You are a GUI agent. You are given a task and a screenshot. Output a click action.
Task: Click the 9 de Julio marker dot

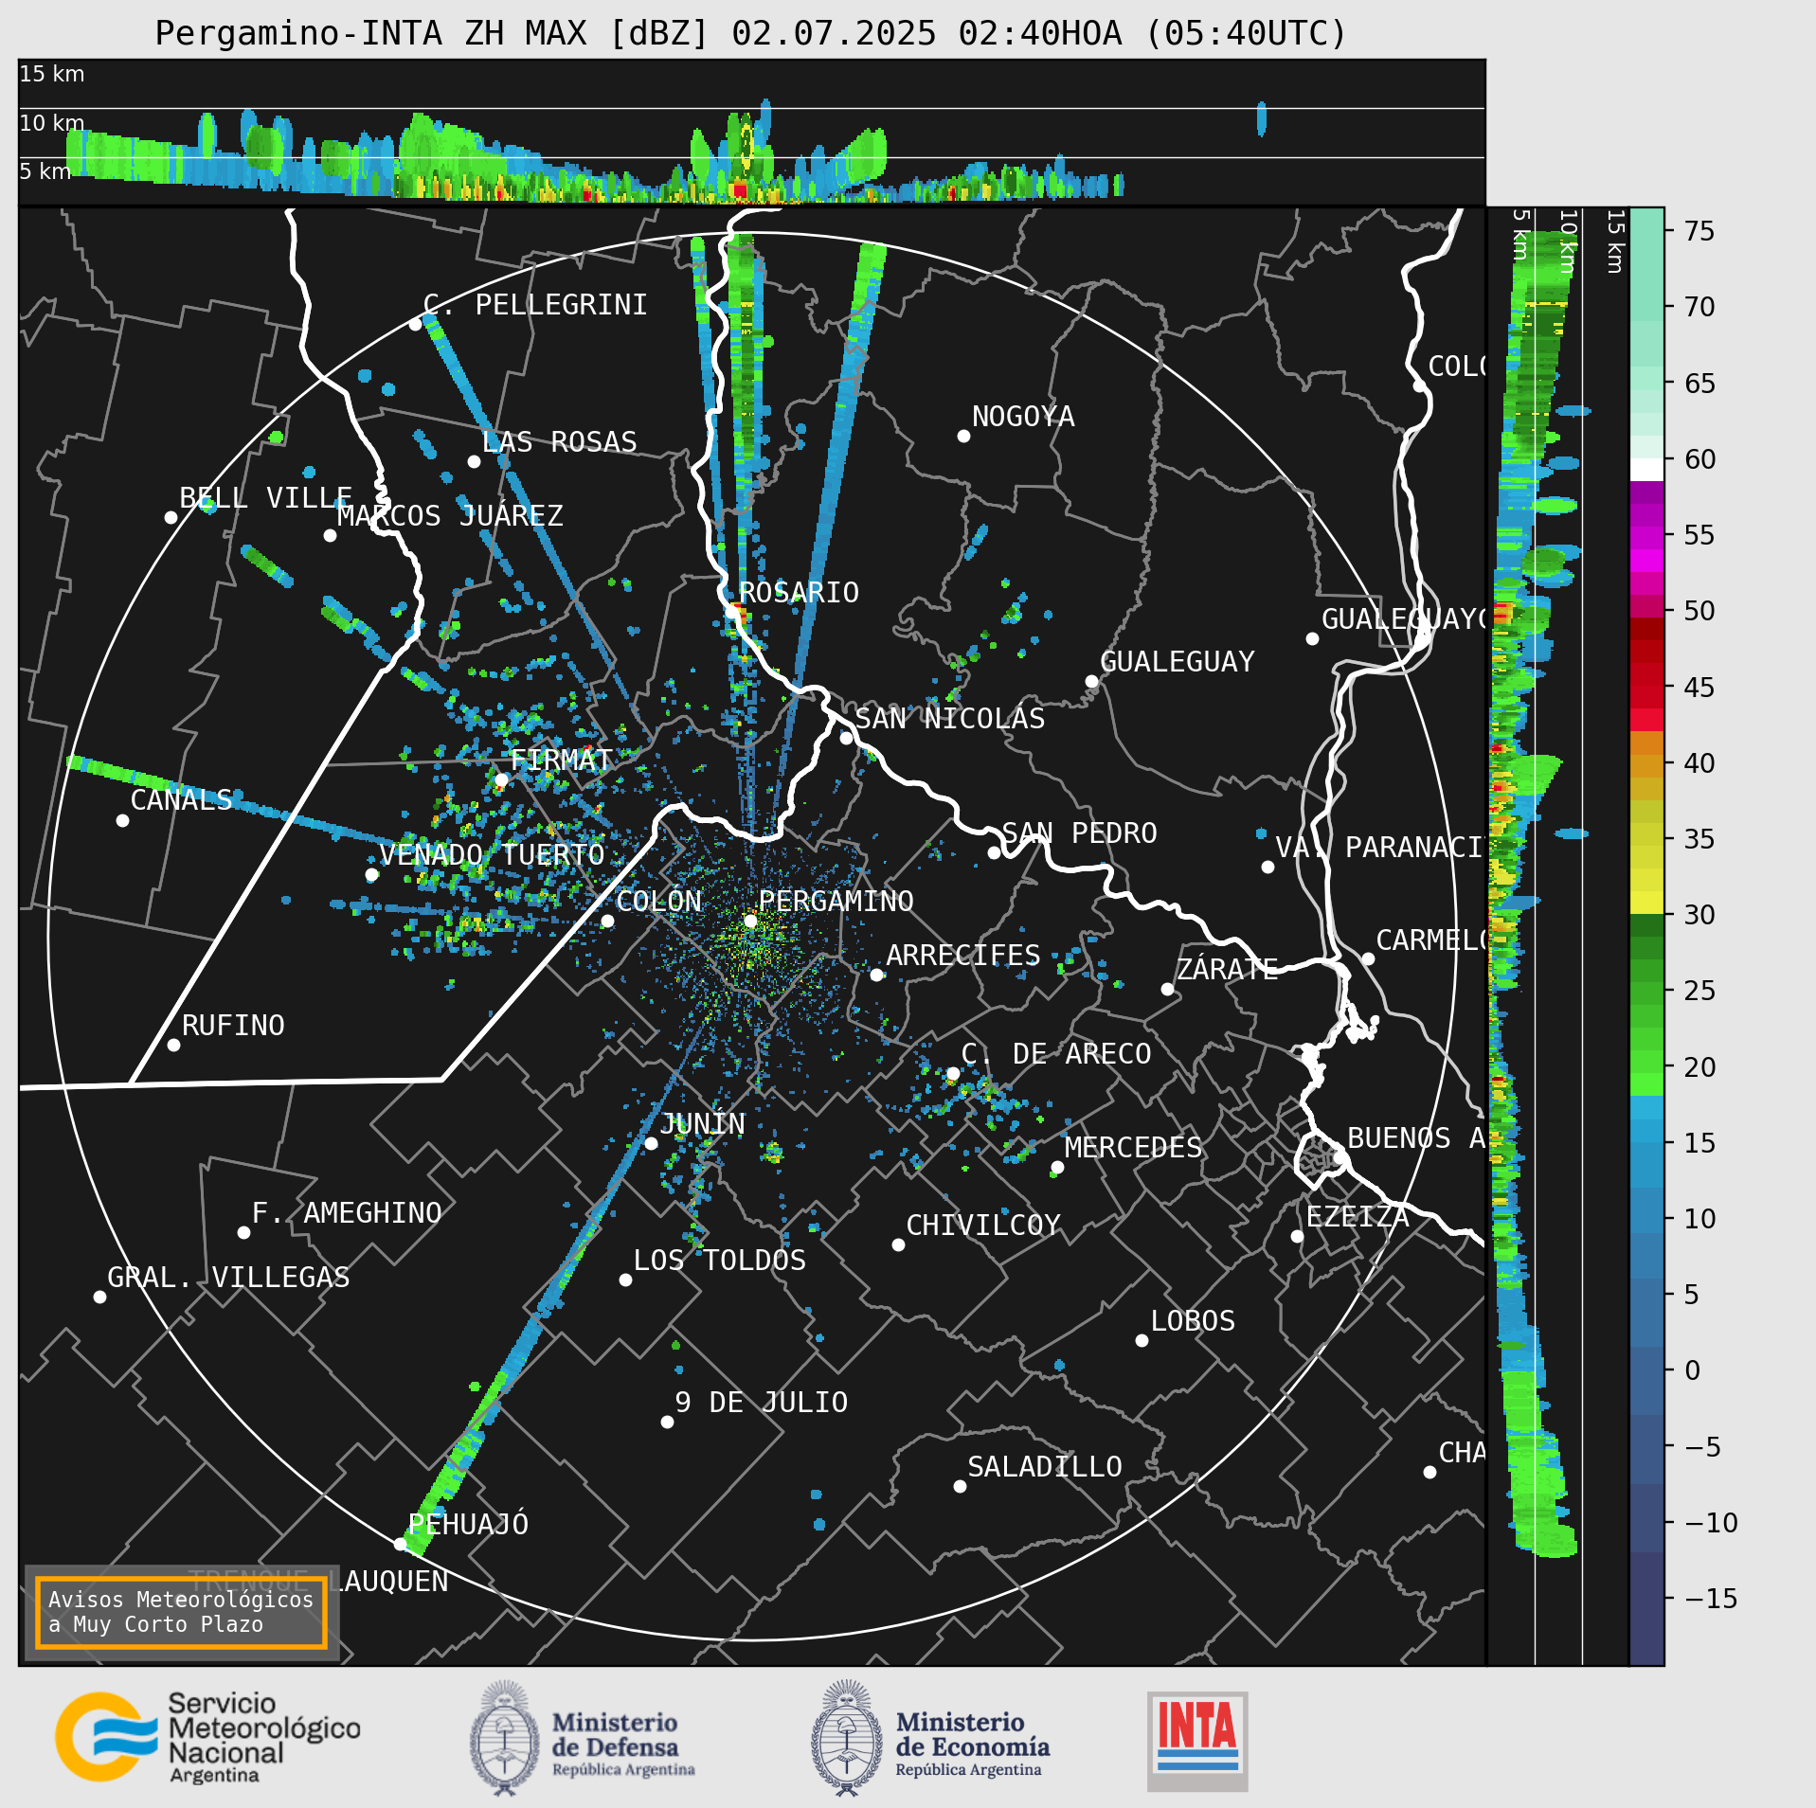pos(667,1422)
